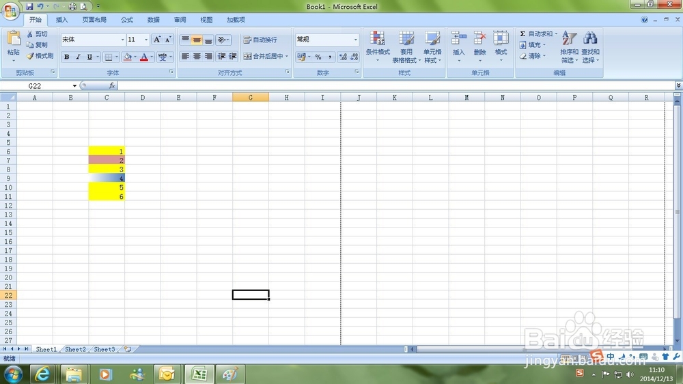This screenshot has height=384, width=683.
Task: Open the Name Box dropdown arrow
Action: click(74, 86)
